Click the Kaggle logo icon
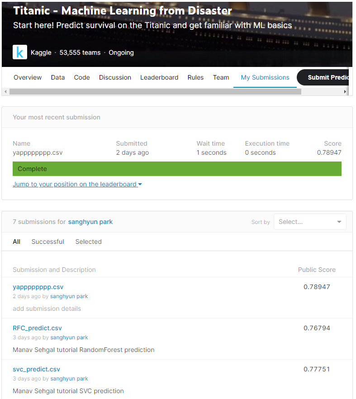This screenshot has height=399, width=356. point(20,52)
